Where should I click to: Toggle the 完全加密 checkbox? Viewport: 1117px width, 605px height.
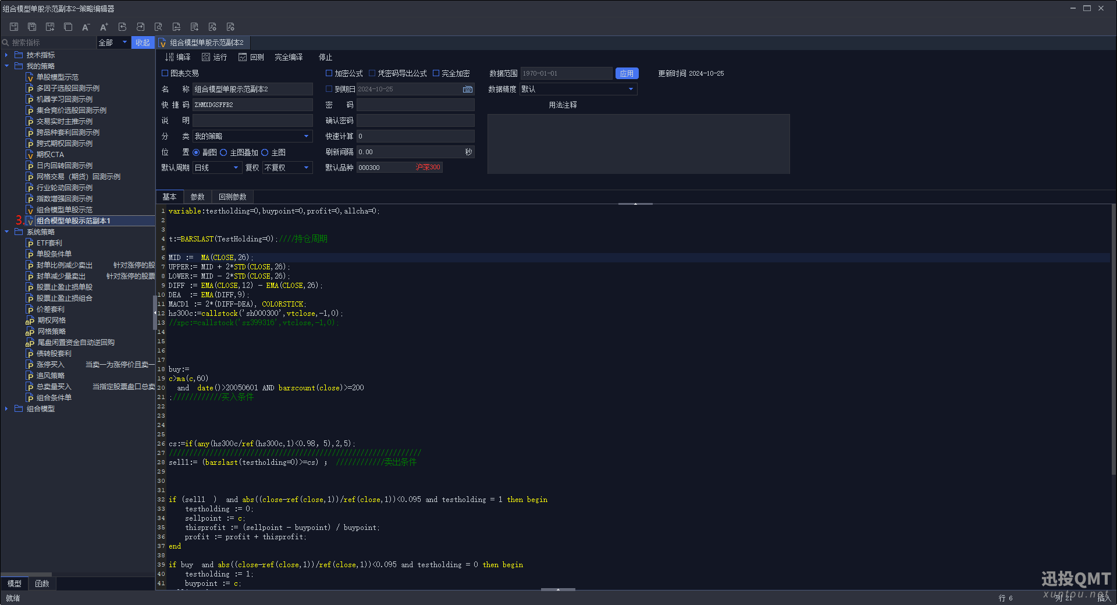[x=436, y=73]
